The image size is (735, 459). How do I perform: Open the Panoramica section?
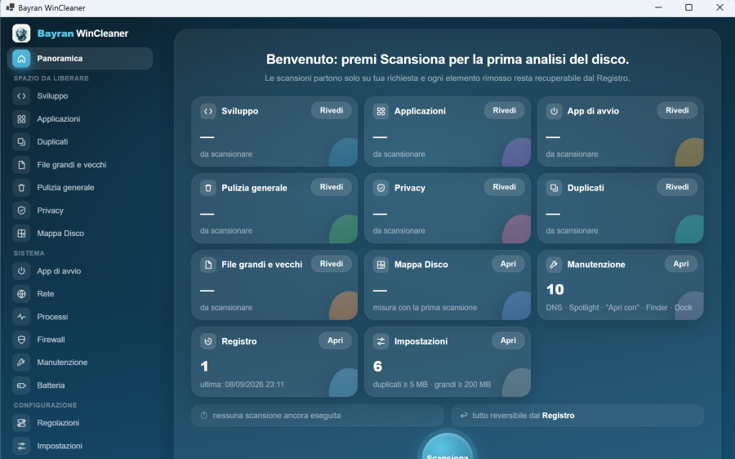80,59
